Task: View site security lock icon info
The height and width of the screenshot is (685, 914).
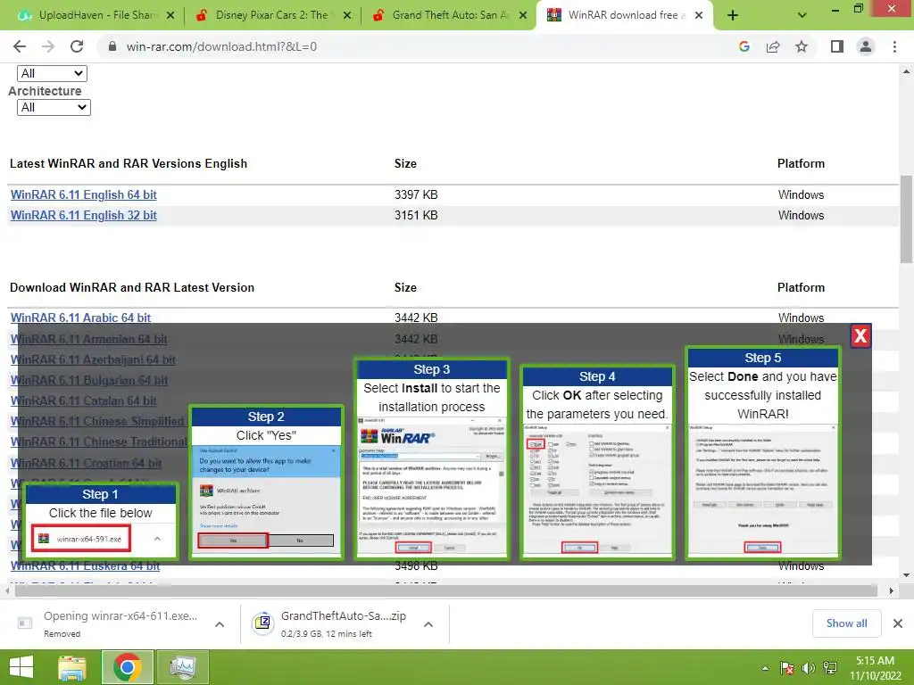Action: click(112, 46)
